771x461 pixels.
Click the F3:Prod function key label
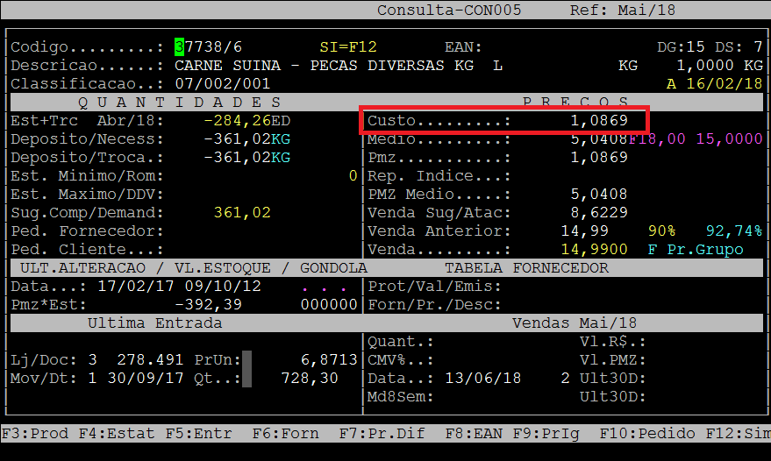33,434
